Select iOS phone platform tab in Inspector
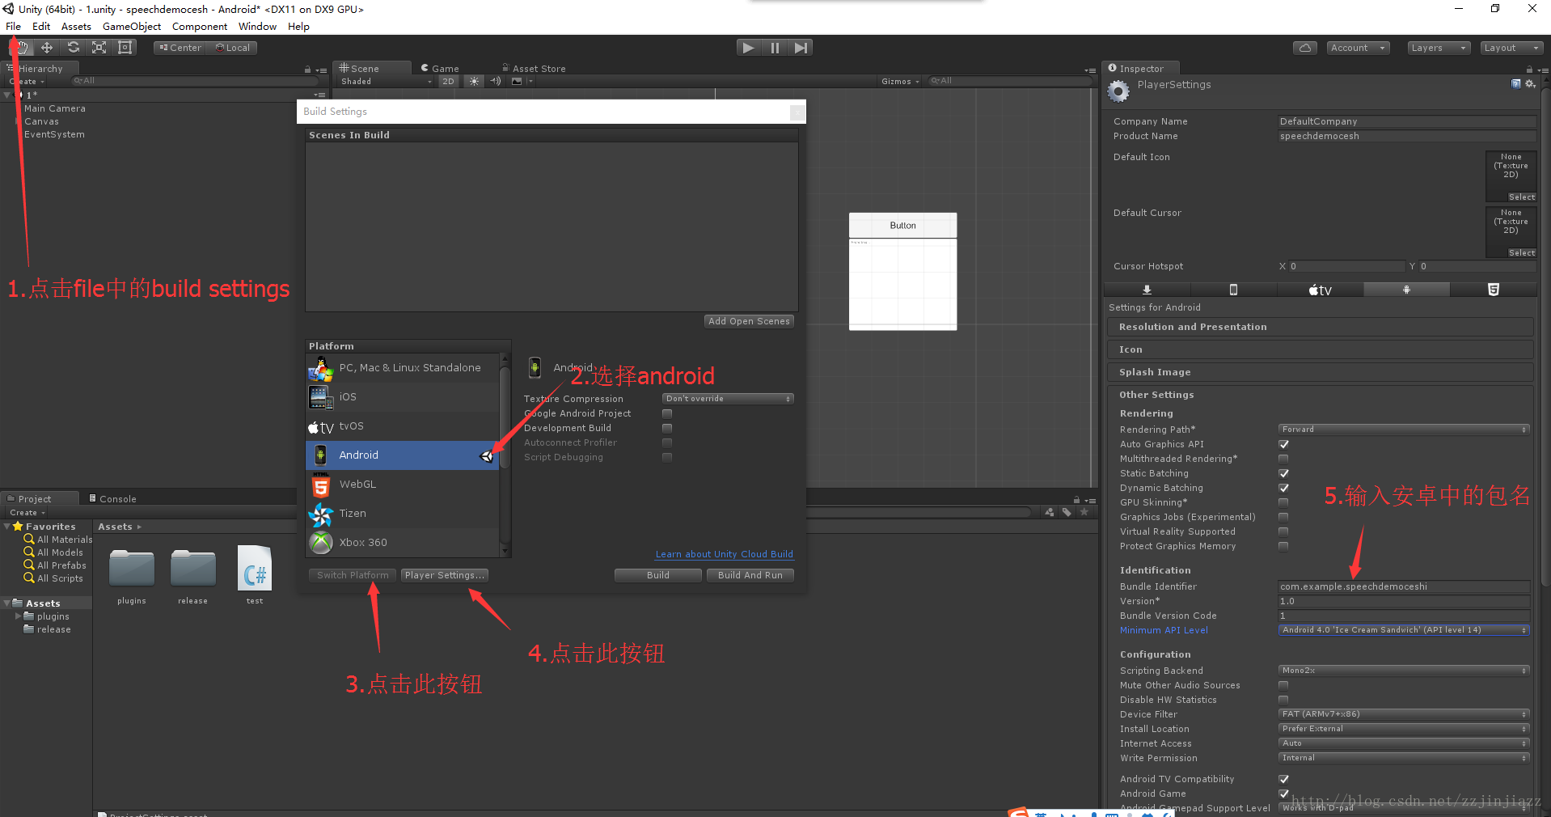Screen dimensions: 1551x817 pyautogui.click(x=1233, y=290)
